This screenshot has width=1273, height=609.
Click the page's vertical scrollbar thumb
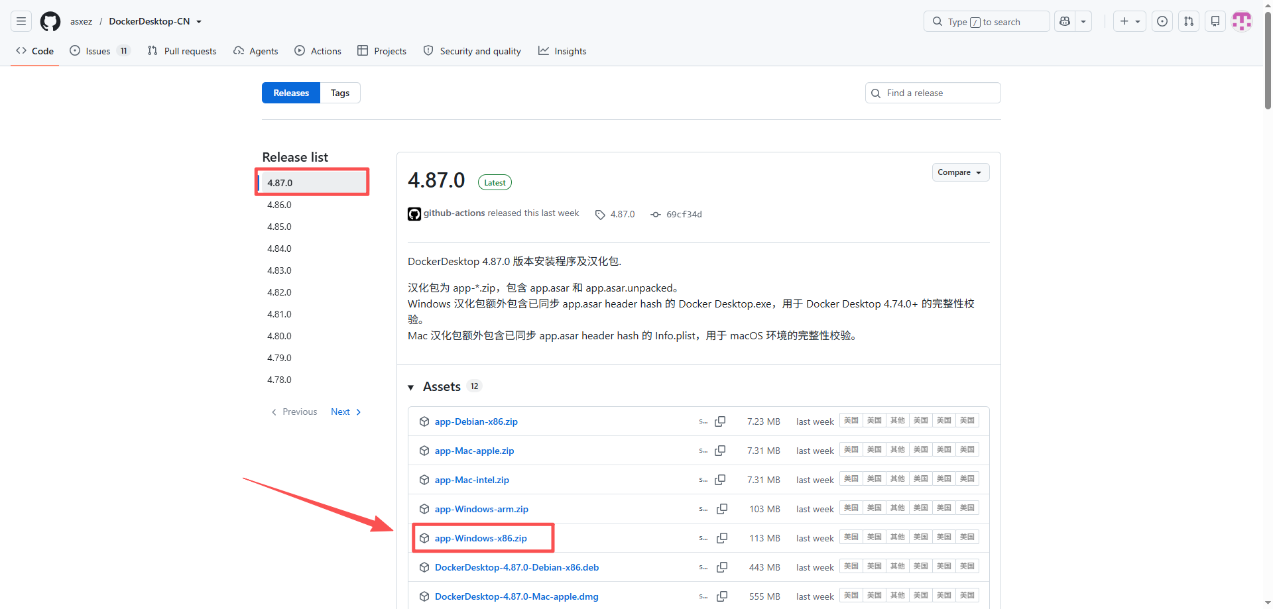(1268, 60)
